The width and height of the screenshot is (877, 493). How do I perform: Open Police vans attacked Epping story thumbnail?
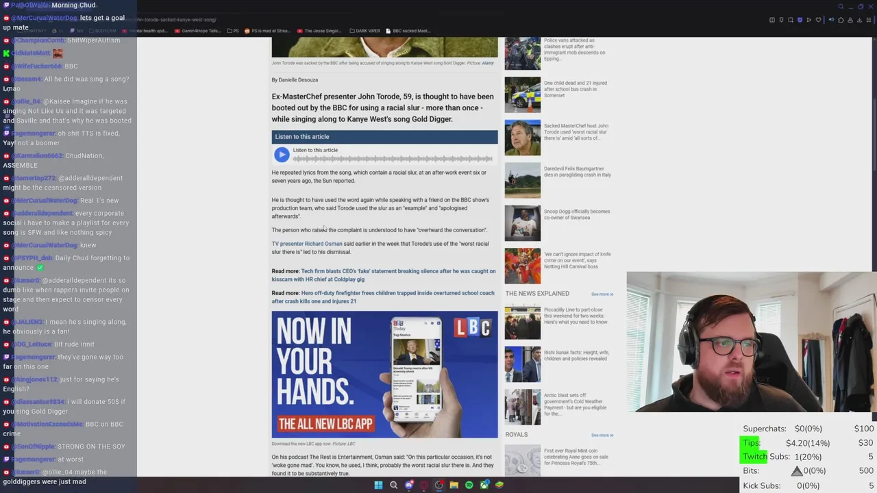point(523,53)
